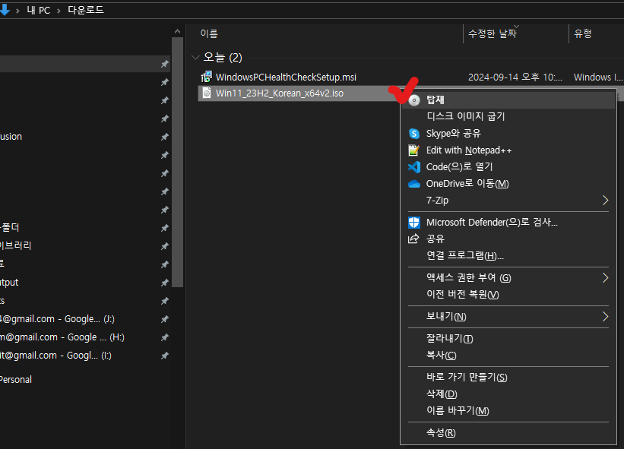Open Googl... (I:) drive in sidebar
Image resolution: width=624 pixels, height=449 pixels.
pyautogui.click(x=55, y=356)
